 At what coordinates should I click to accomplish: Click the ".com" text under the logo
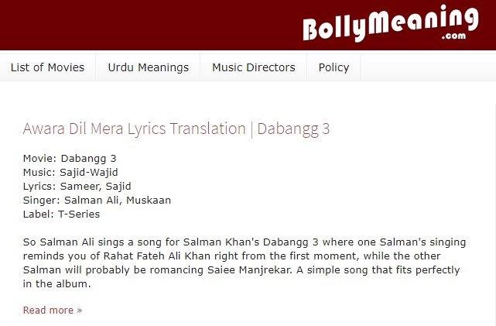[453, 36]
